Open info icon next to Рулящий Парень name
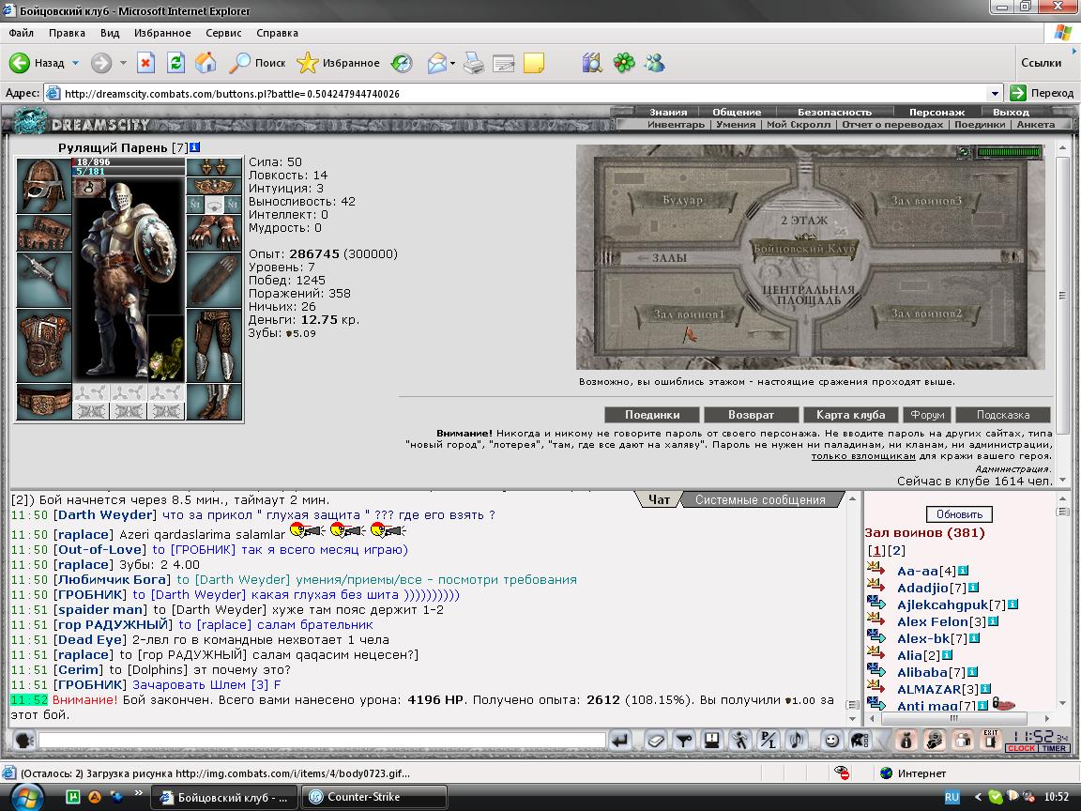This screenshot has height=811, width=1081. 195,146
